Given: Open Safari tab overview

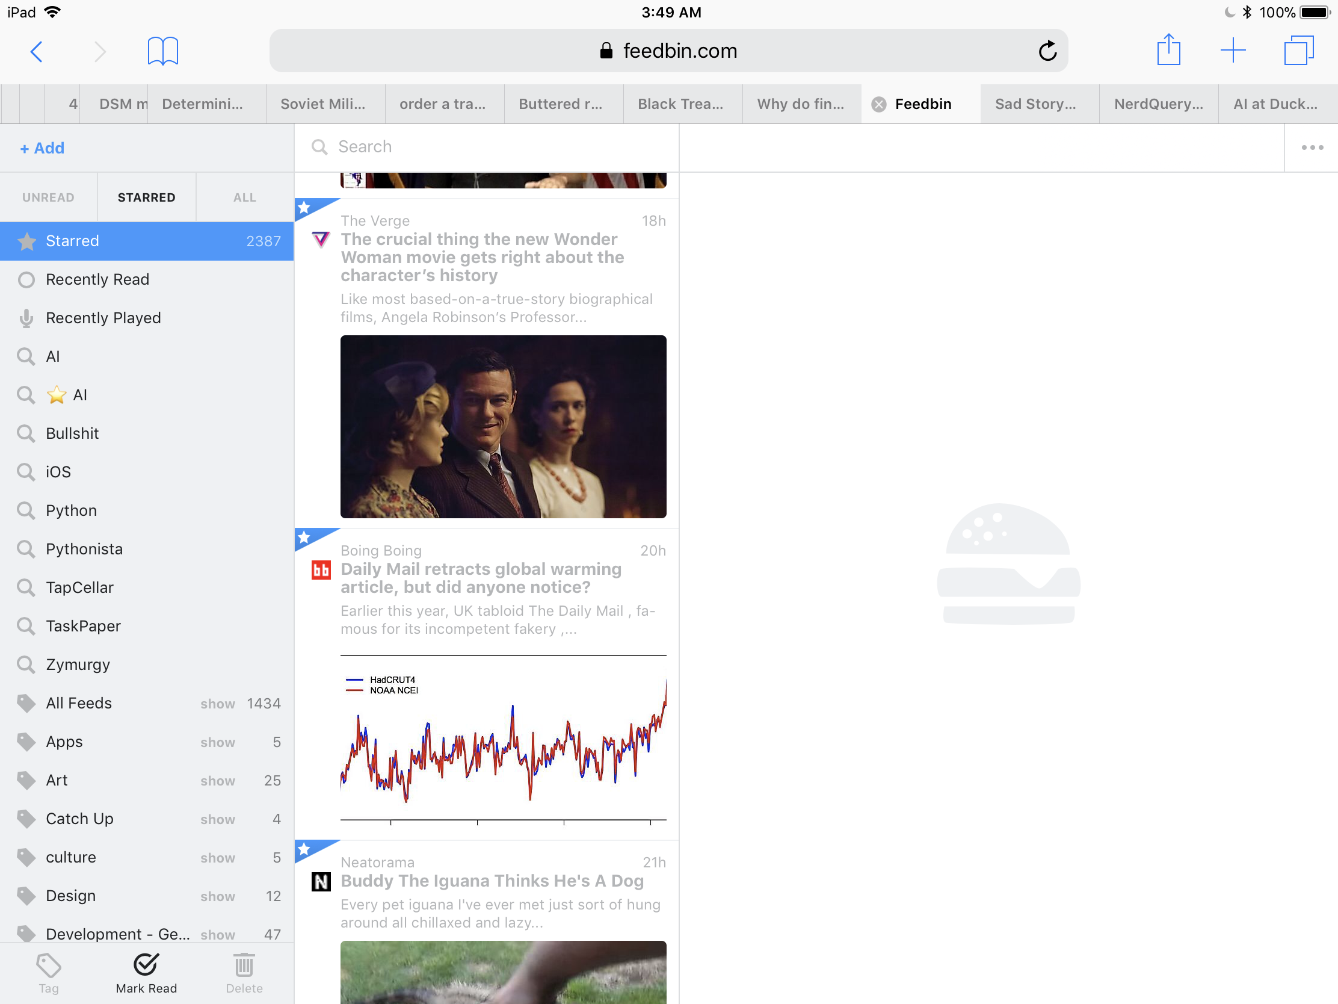Looking at the screenshot, I should click(x=1298, y=50).
